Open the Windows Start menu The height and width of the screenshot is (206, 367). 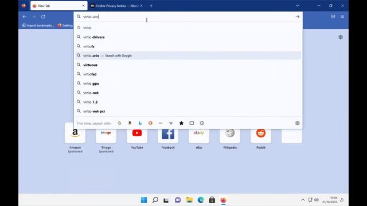[144, 200]
